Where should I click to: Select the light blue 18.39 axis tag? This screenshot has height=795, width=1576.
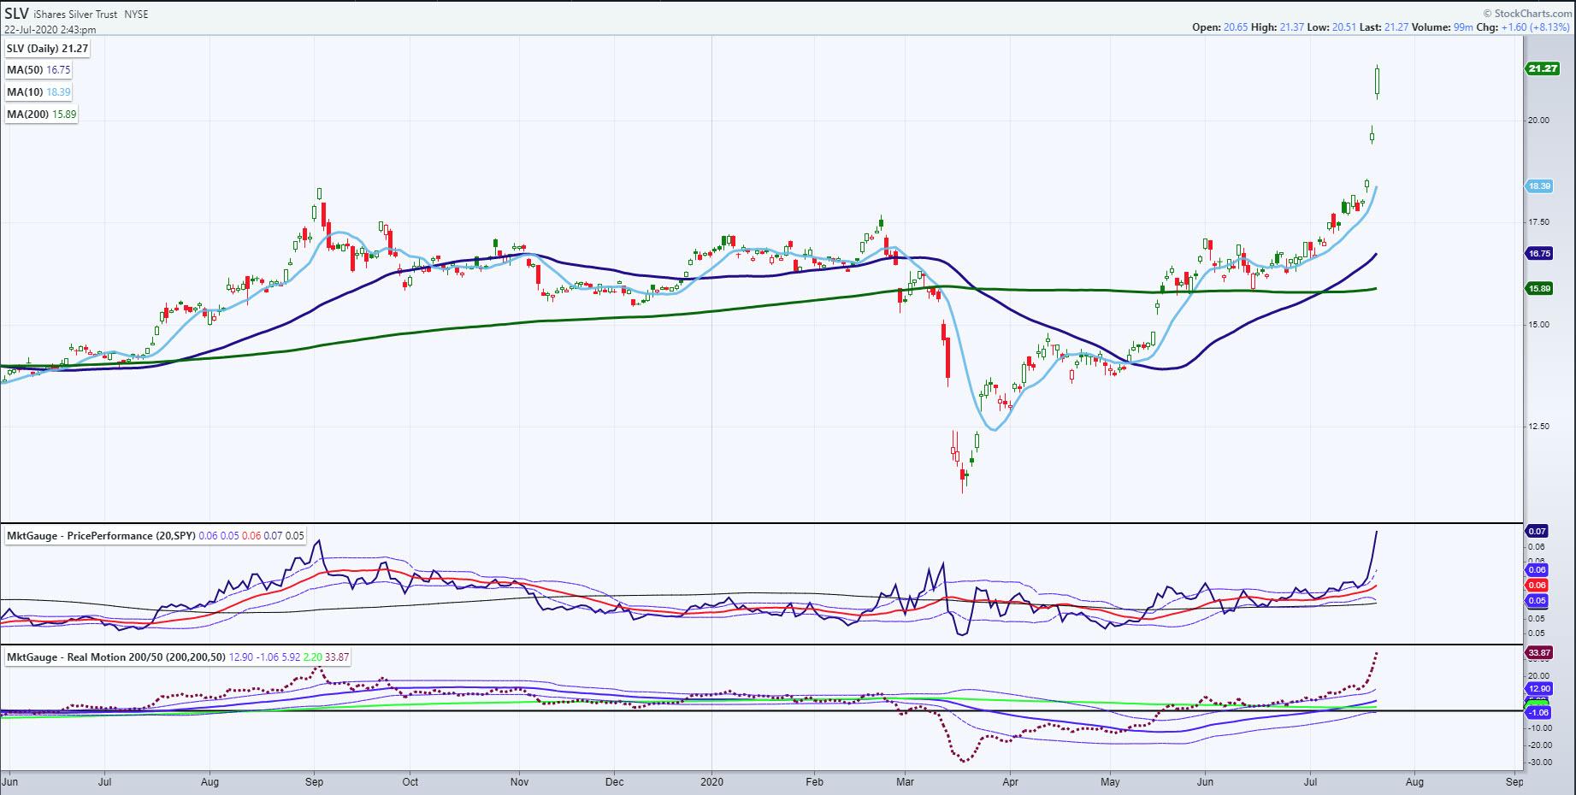tap(1539, 185)
